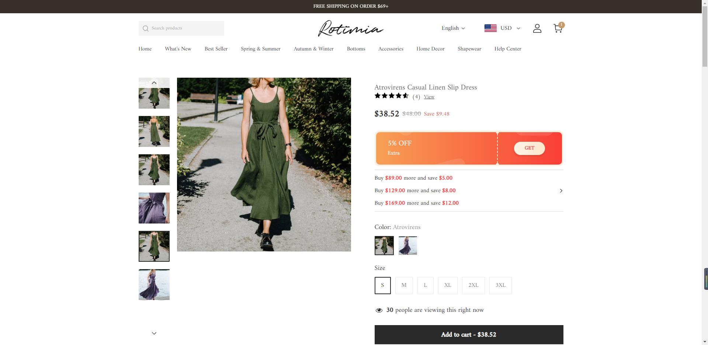Image resolution: width=708 pixels, height=345 pixels.
Task: Select the Atrovirens green color swatch
Action: pyautogui.click(x=384, y=246)
